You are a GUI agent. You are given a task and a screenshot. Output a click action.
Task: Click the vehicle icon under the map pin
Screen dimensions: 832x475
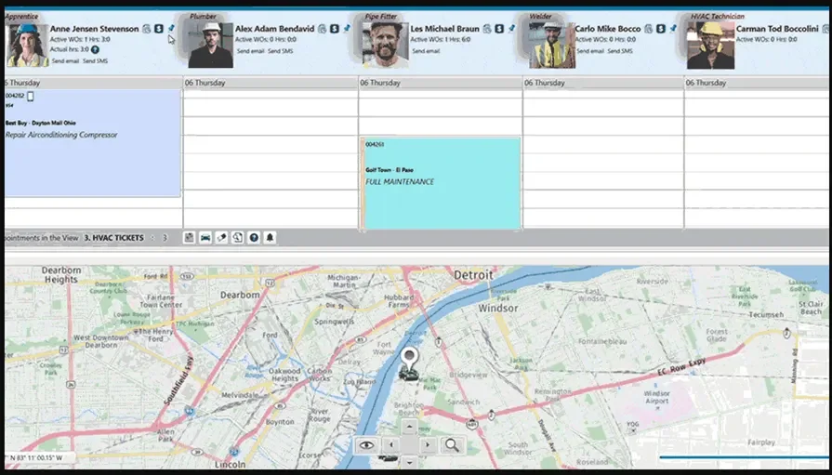click(409, 375)
